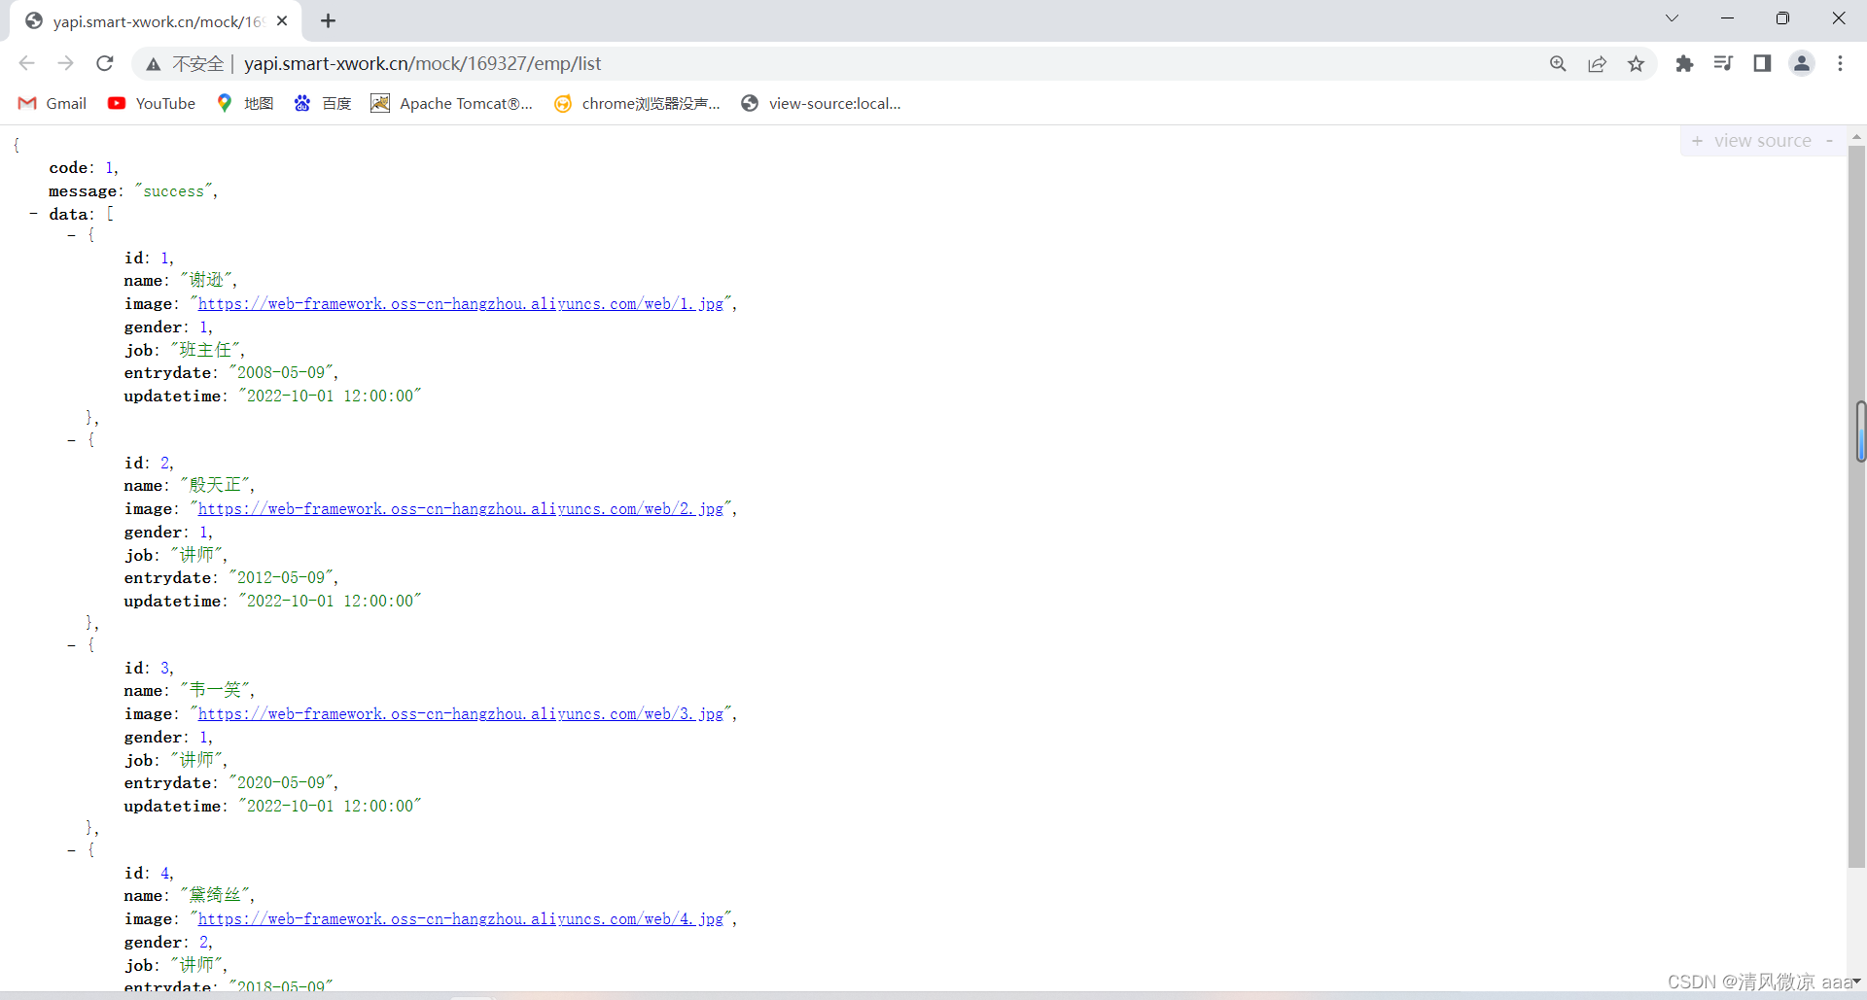This screenshot has height=1000, width=1867.
Task: Click the entrydate value "2020-05-09"
Action: pyautogui.click(x=281, y=783)
